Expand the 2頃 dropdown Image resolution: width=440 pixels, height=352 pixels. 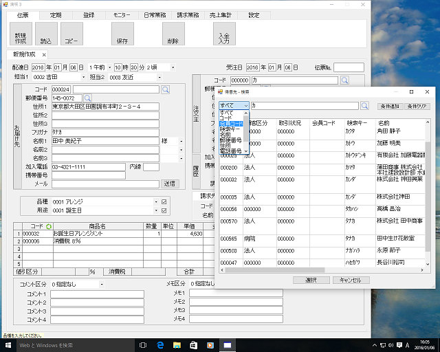pyautogui.click(x=173, y=67)
